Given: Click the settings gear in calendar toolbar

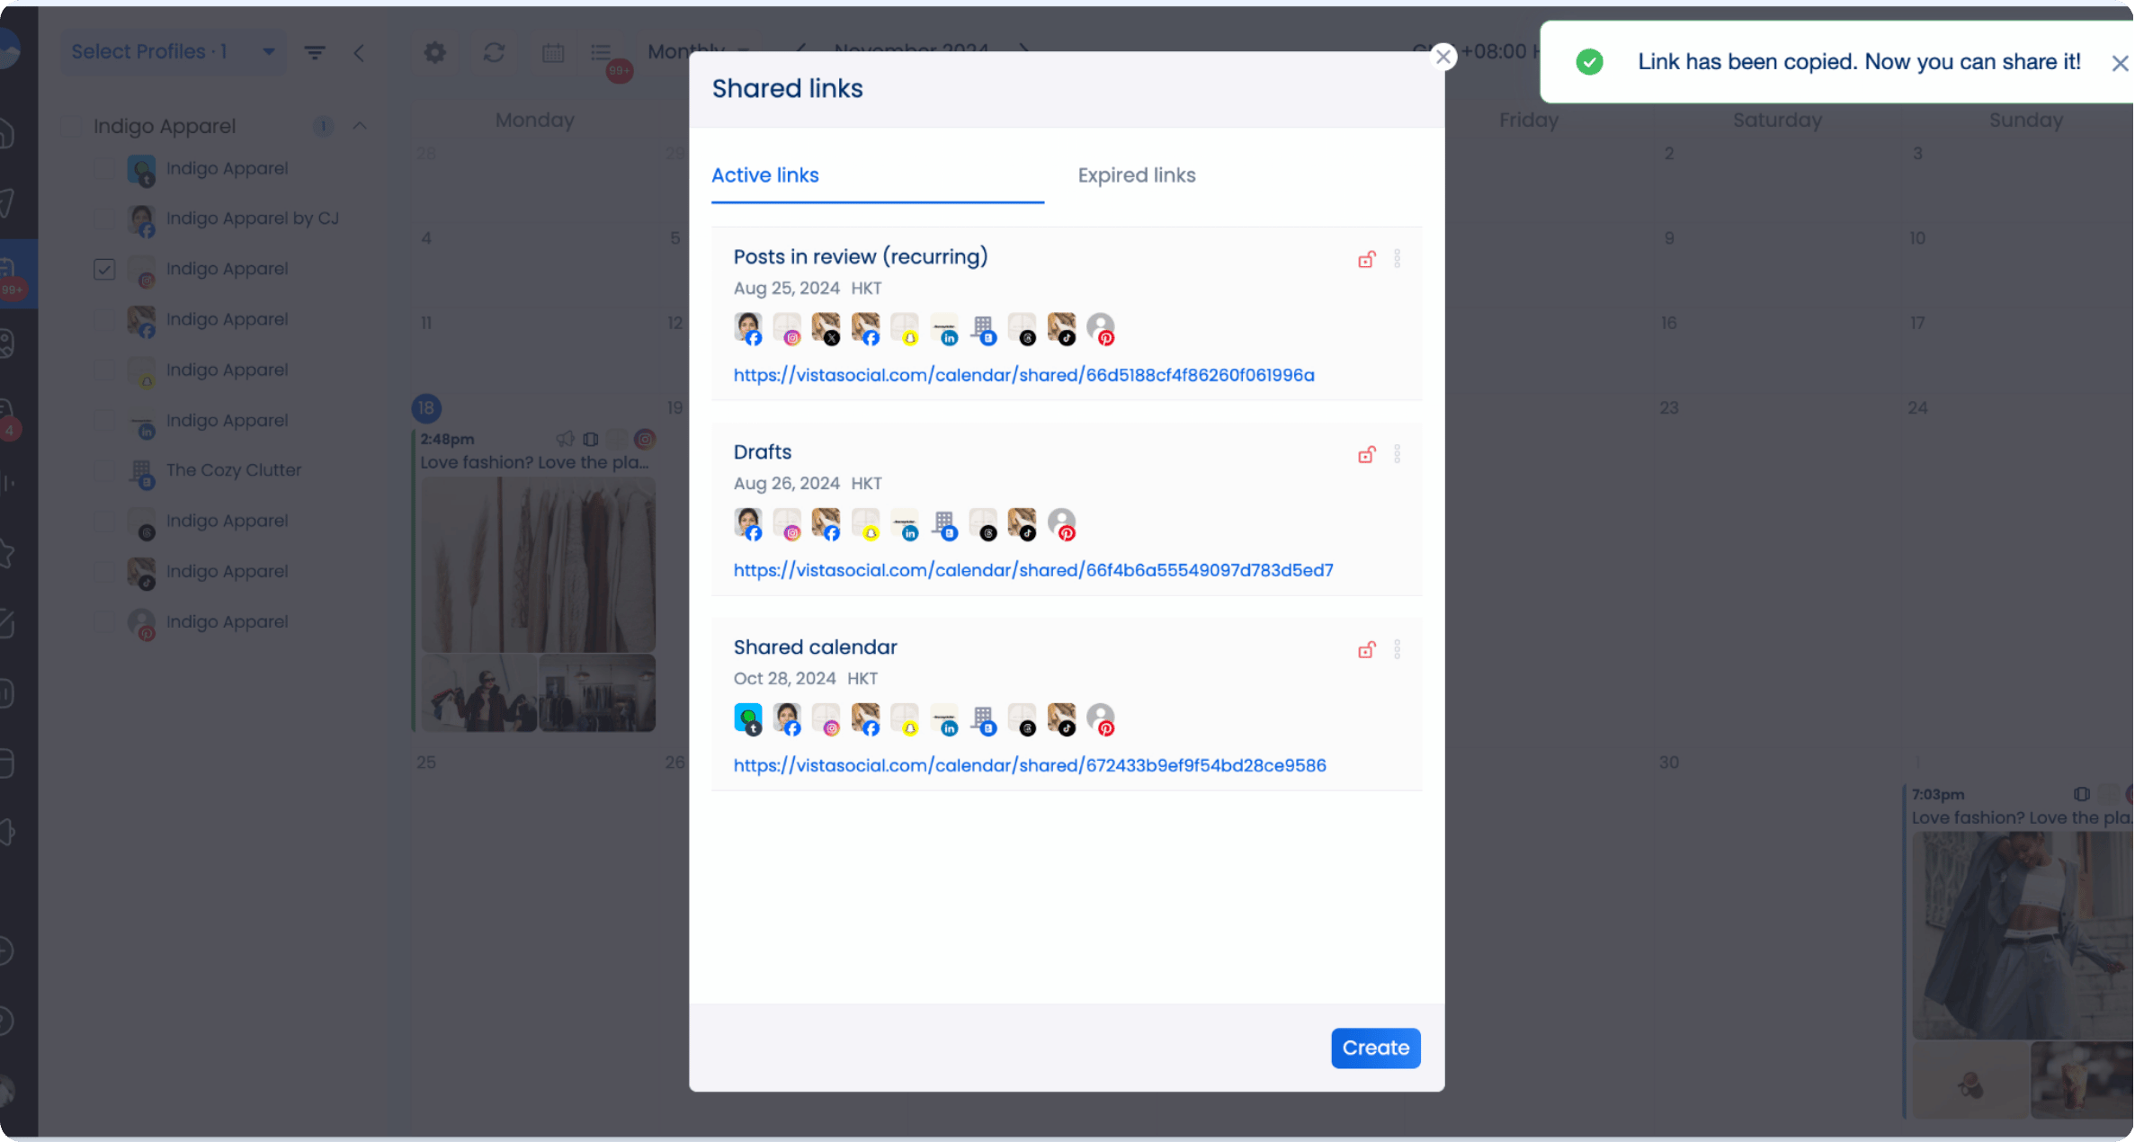Looking at the screenshot, I should tap(434, 52).
